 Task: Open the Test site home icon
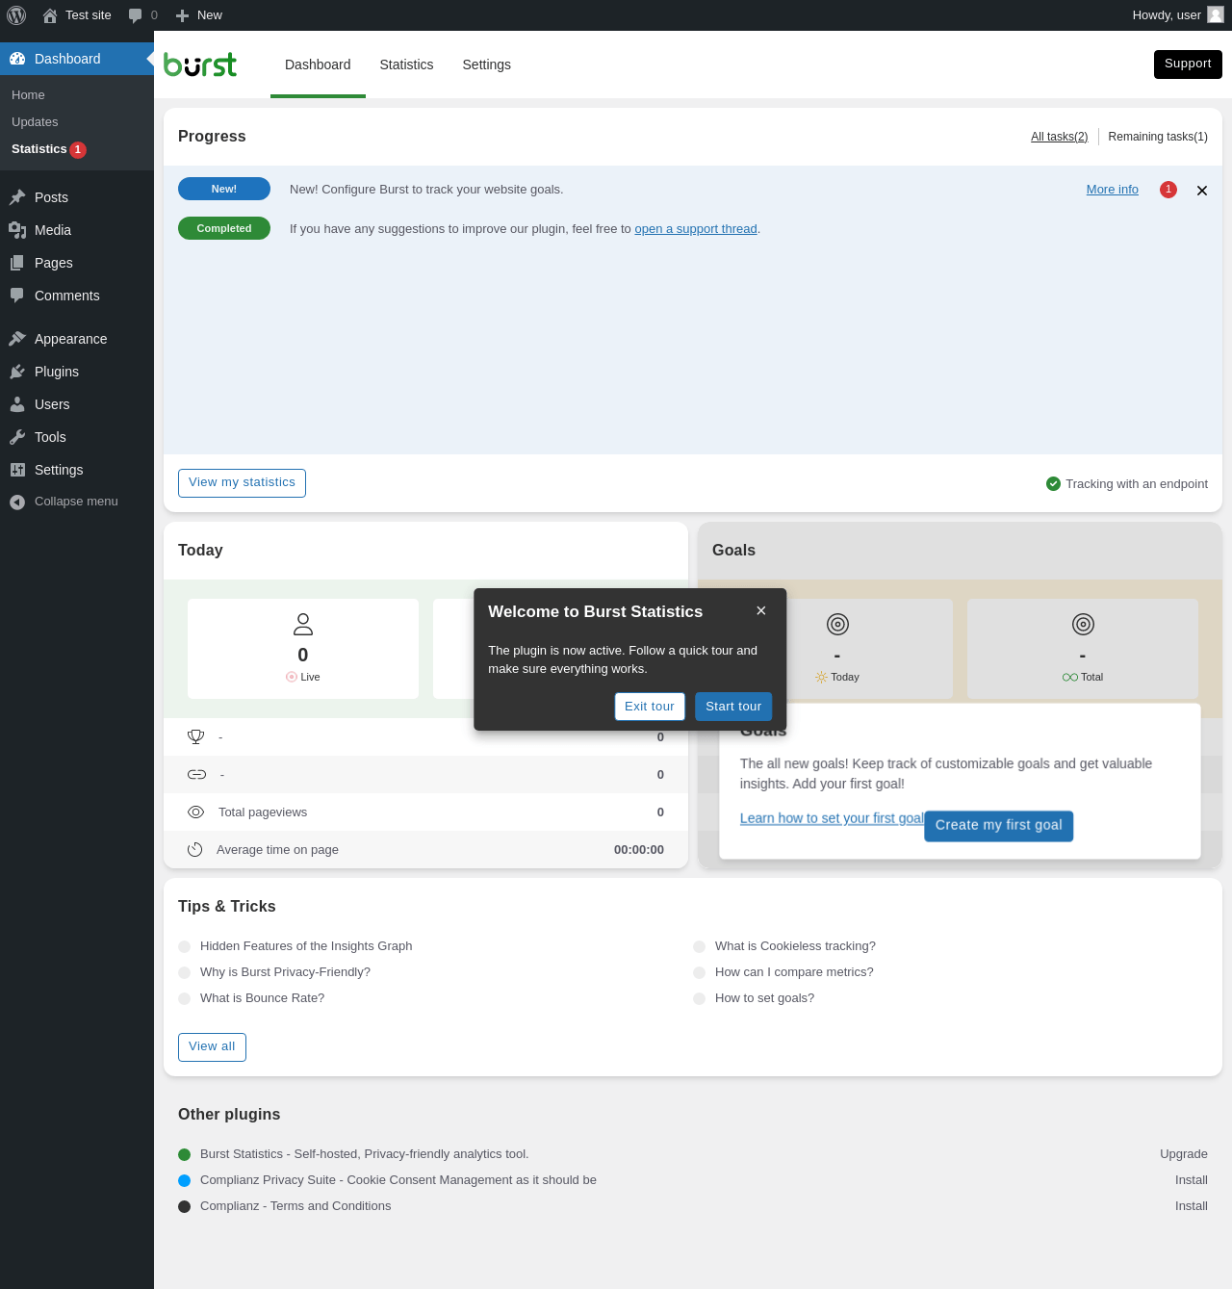[x=50, y=15]
